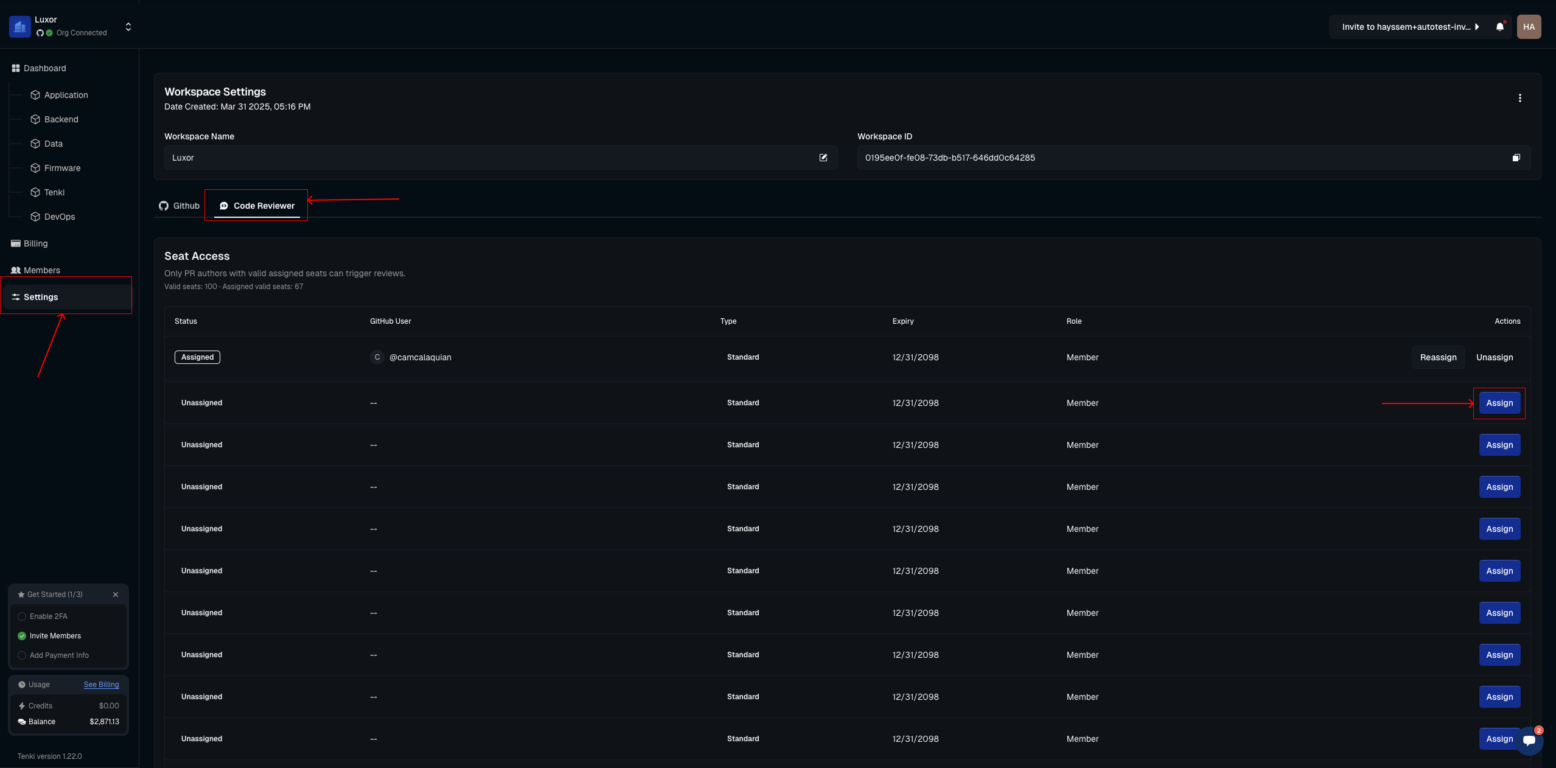
Task: Go to Members in sidebar
Action: [x=41, y=270]
